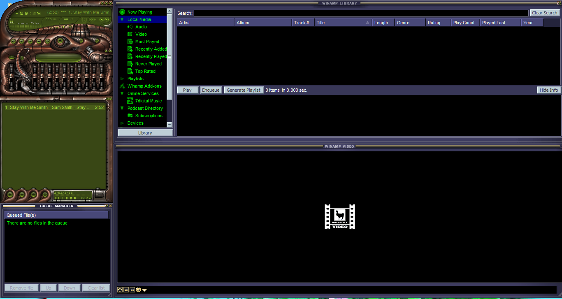This screenshot has height=299, width=562.
Task: Sort by the Play Count column header
Action: [x=466, y=23]
